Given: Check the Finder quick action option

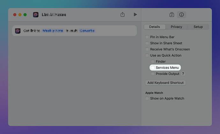Looking at the screenshot, I should 153,61.
